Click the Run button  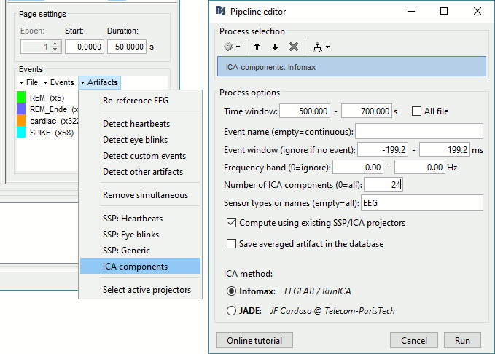pos(462,340)
